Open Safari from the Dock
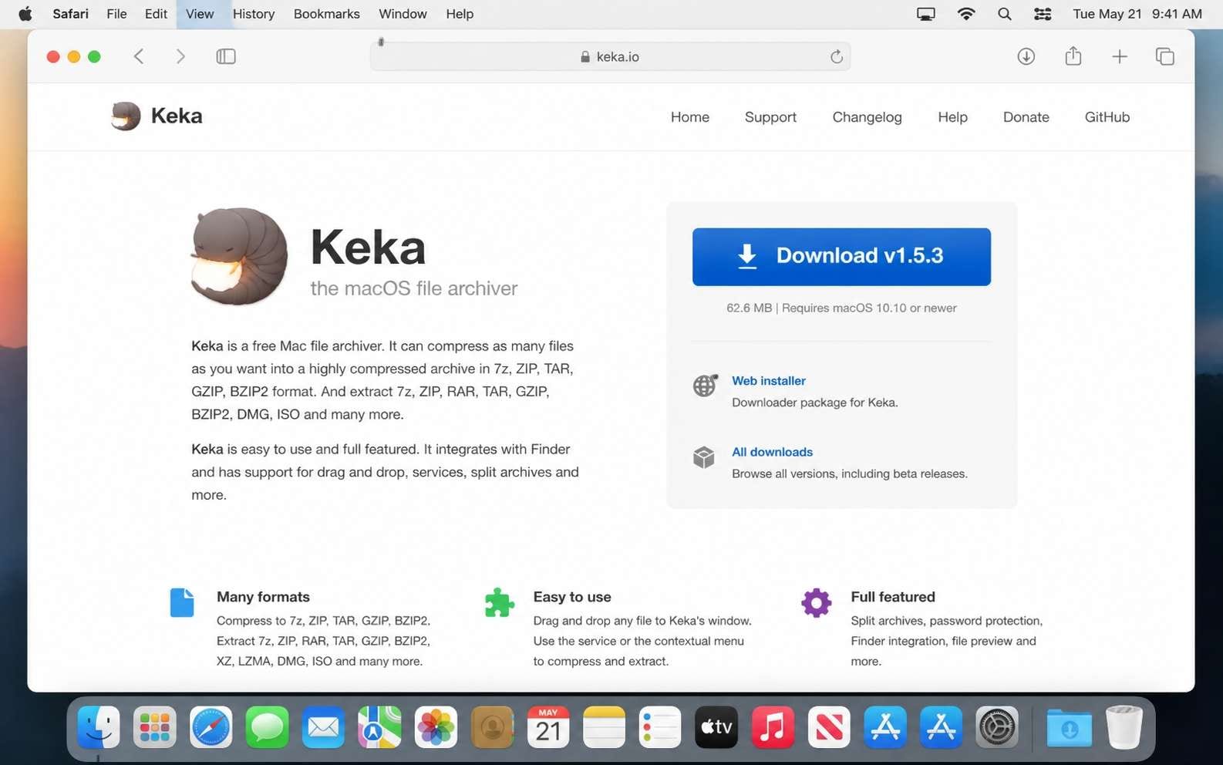 (211, 726)
